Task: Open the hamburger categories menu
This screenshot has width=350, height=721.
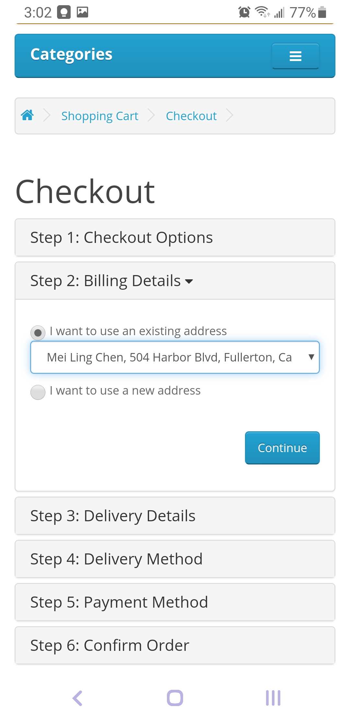Action: pyautogui.click(x=295, y=56)
